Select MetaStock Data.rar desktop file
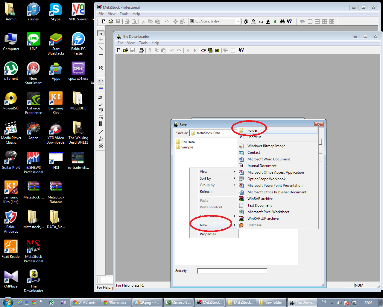The width and height of the screenshot is (383, 307). point(56,192)
